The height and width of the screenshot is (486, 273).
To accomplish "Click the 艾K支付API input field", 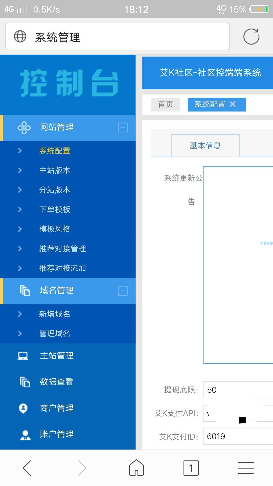I will [238, 413].
